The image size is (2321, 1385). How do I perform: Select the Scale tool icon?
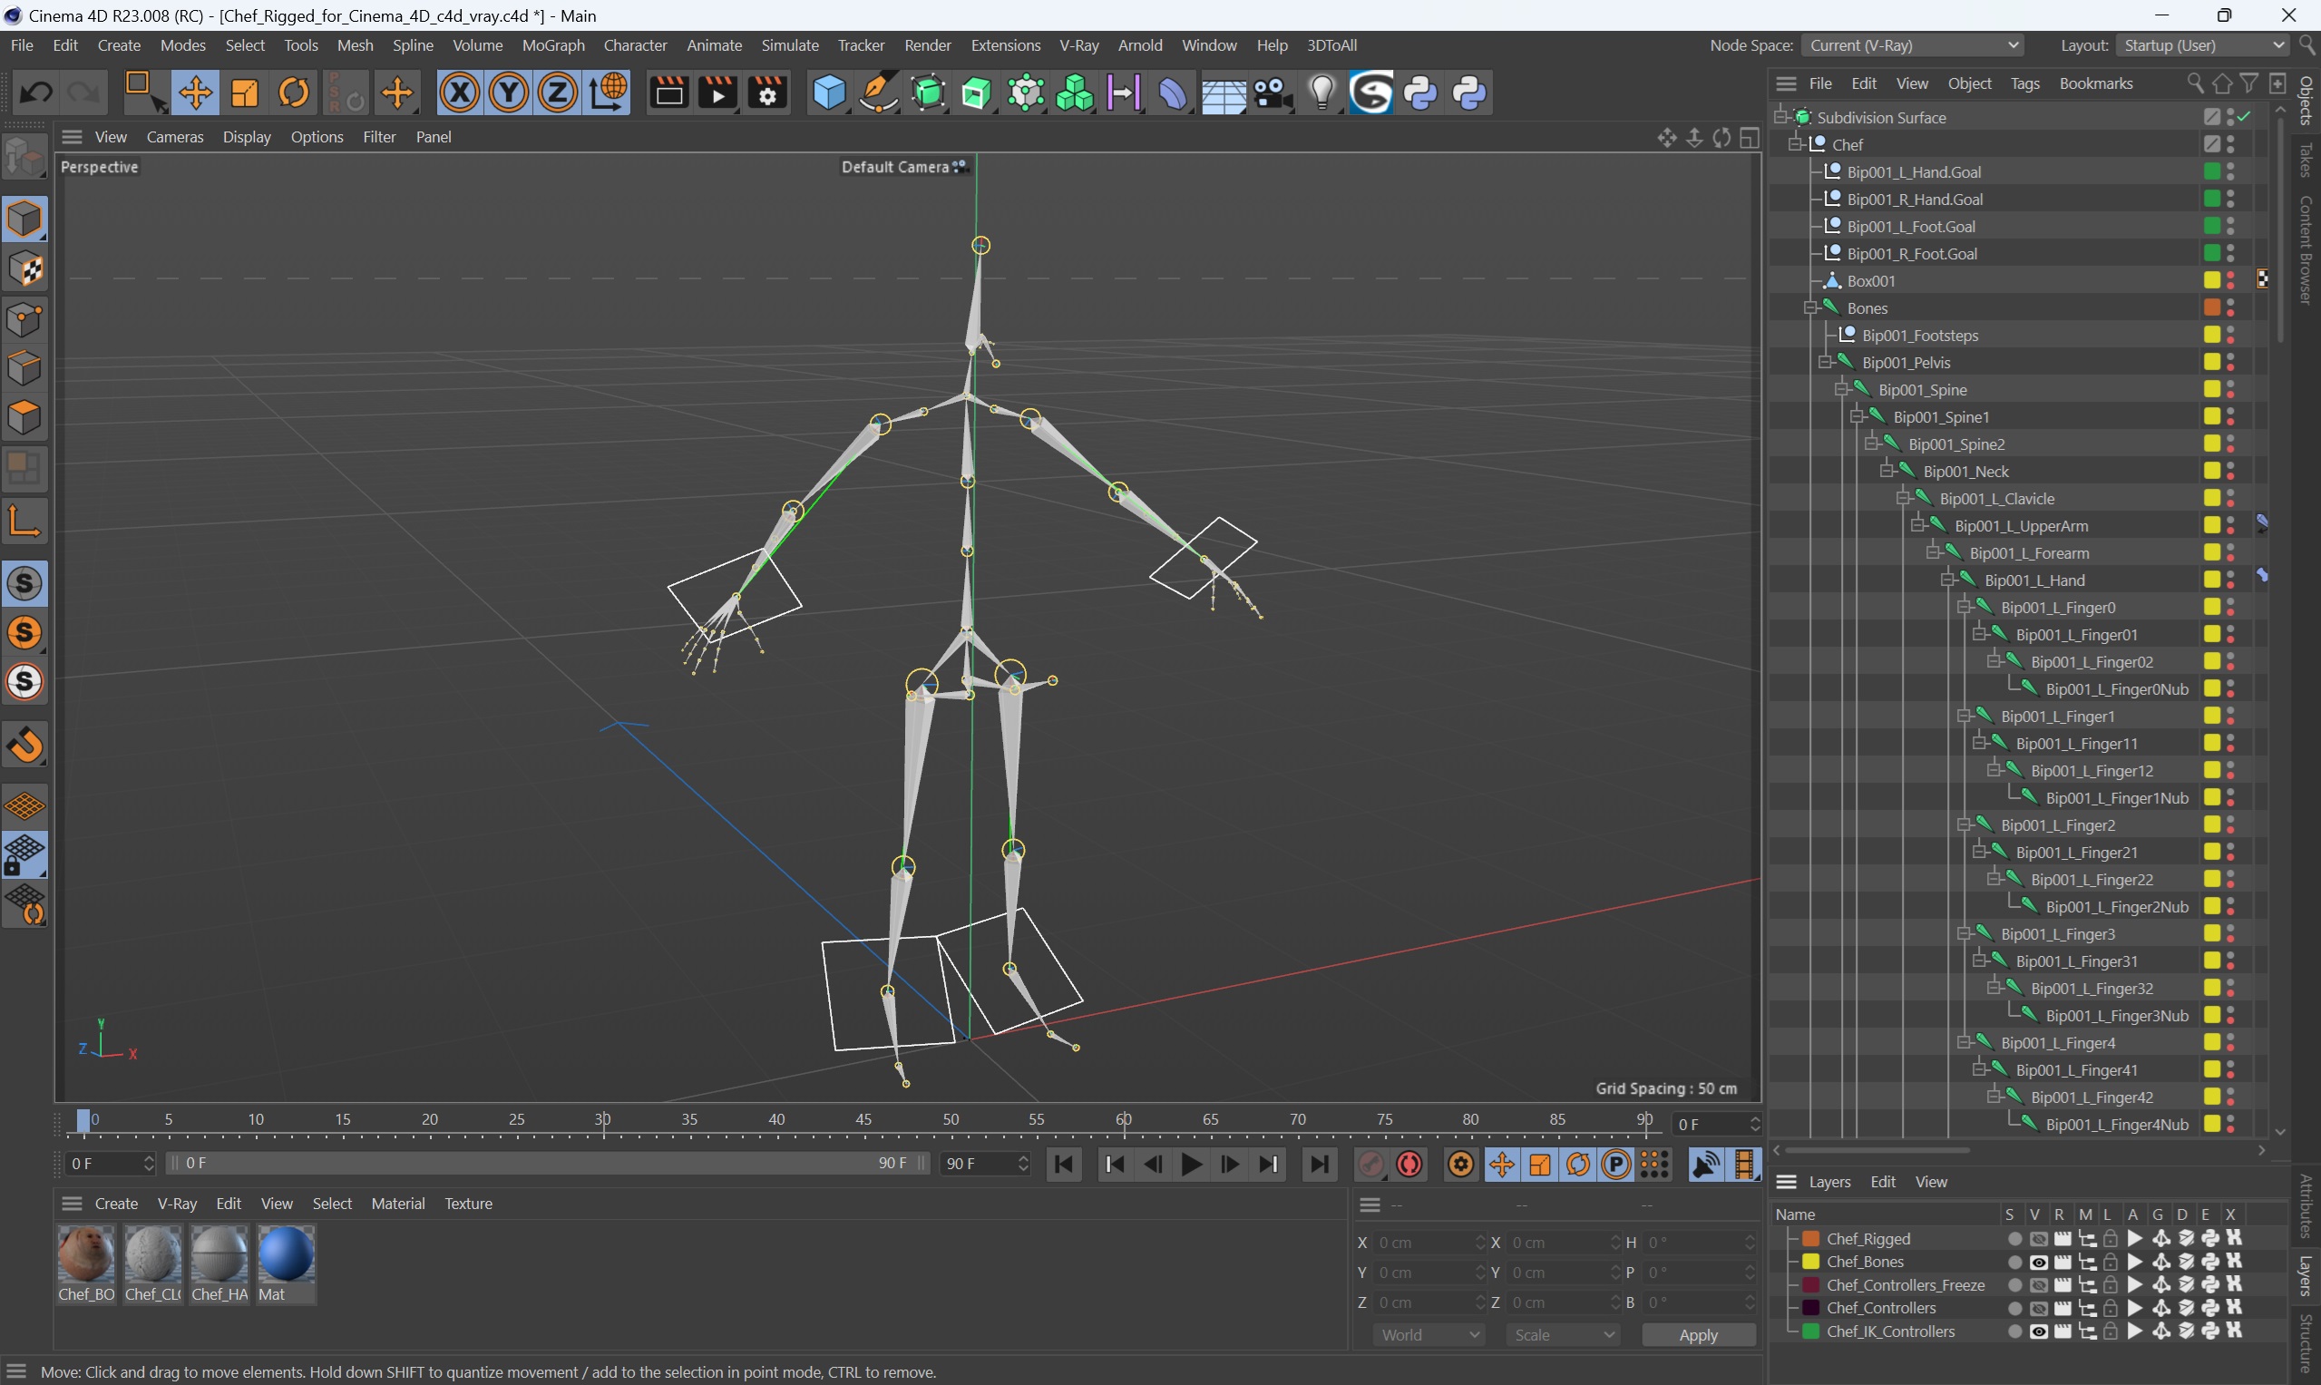tap(244, 94)
